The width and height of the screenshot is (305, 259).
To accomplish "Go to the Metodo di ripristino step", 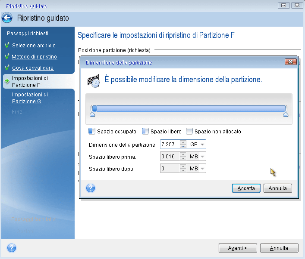I will point(34,57).
